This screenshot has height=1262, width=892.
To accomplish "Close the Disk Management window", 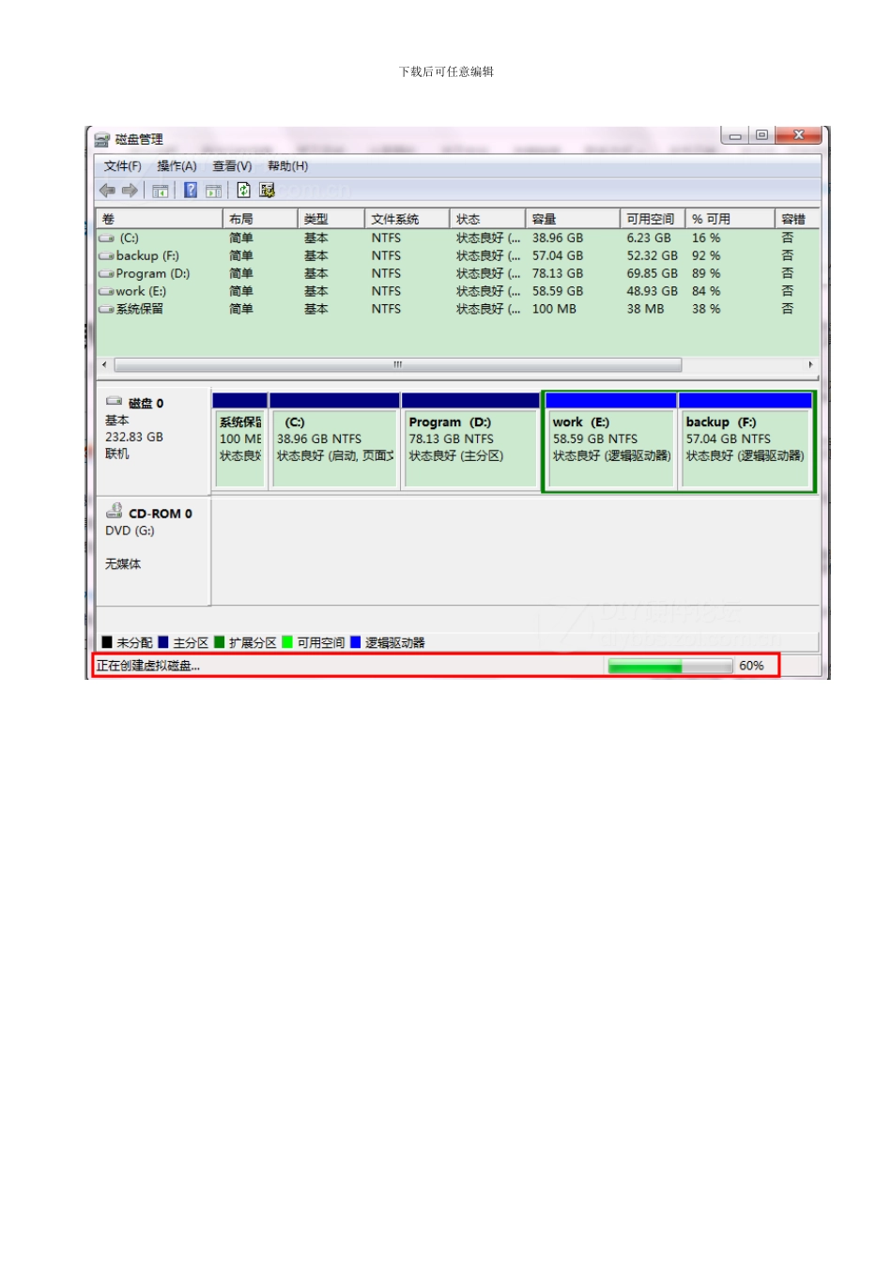I will pos(799,135).
